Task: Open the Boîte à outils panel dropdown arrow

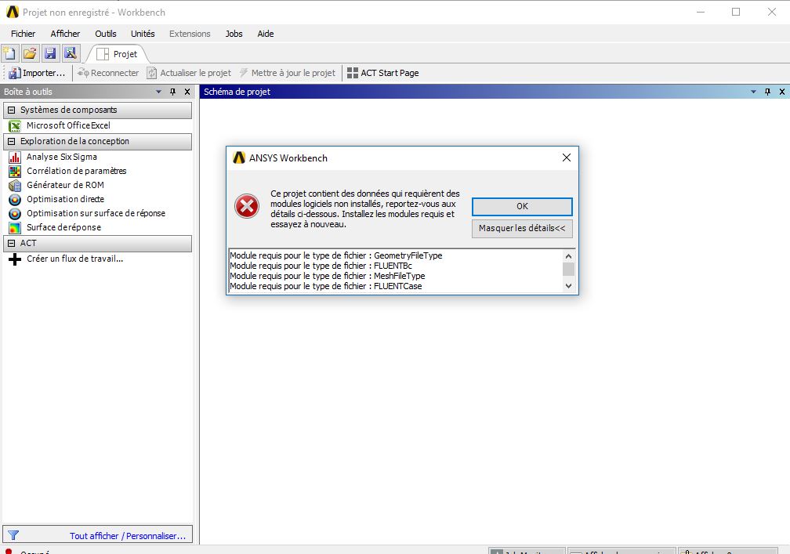Action: 158,92
